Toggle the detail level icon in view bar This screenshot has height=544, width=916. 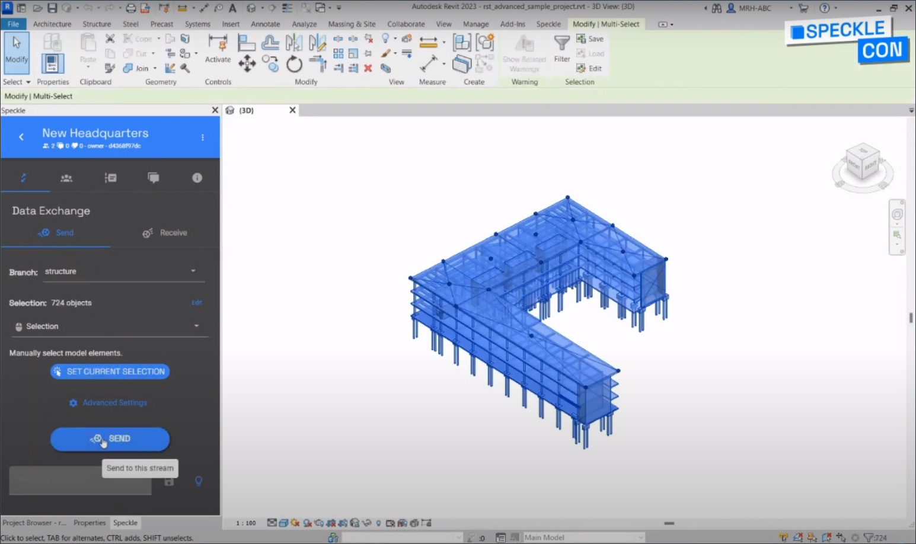272,523
